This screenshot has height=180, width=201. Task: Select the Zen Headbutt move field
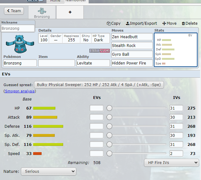click(x=132, y=37)
